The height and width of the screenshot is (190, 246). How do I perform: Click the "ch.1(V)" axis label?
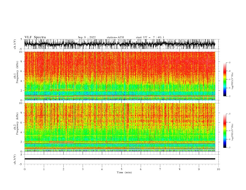point(15,44)
